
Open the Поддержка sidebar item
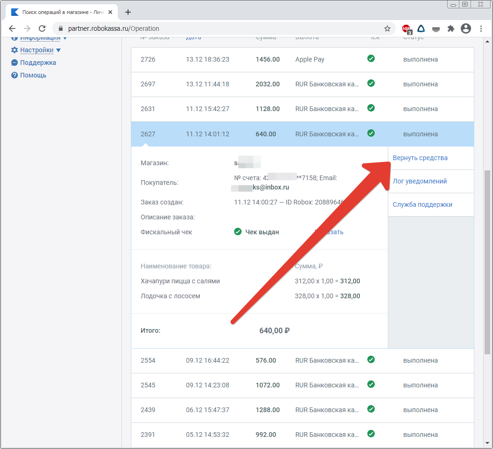click(x=37, y=63)
